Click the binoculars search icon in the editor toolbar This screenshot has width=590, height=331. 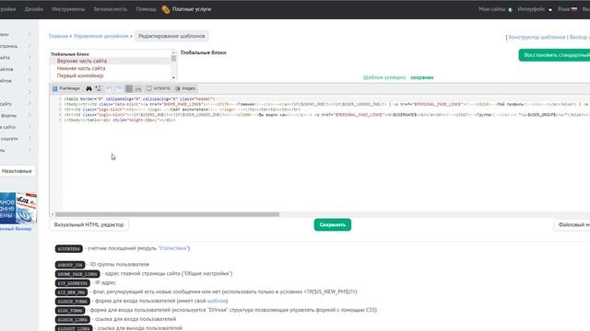pyautogui.click(x=88, y=88)
